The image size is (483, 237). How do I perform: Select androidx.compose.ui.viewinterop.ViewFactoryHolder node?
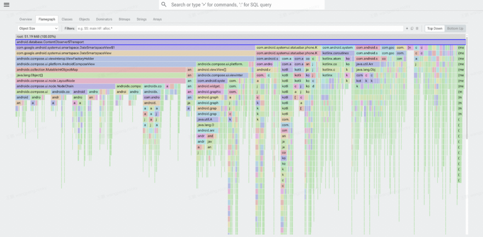pos(135,59)
